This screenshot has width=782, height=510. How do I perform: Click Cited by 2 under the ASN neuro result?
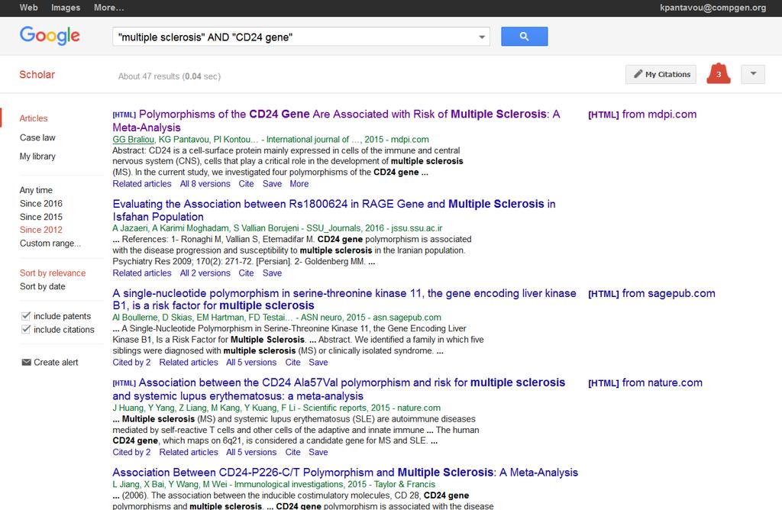pos(131,363)
